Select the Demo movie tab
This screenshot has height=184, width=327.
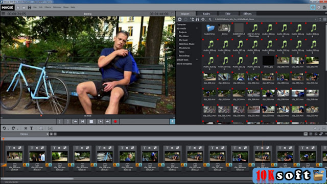point(24,134)
